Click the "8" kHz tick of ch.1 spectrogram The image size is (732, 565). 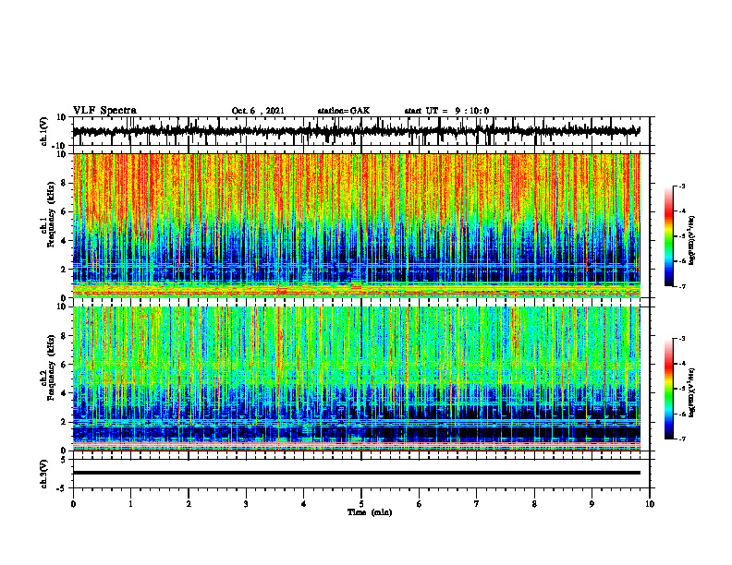click(x=65, y=183)
